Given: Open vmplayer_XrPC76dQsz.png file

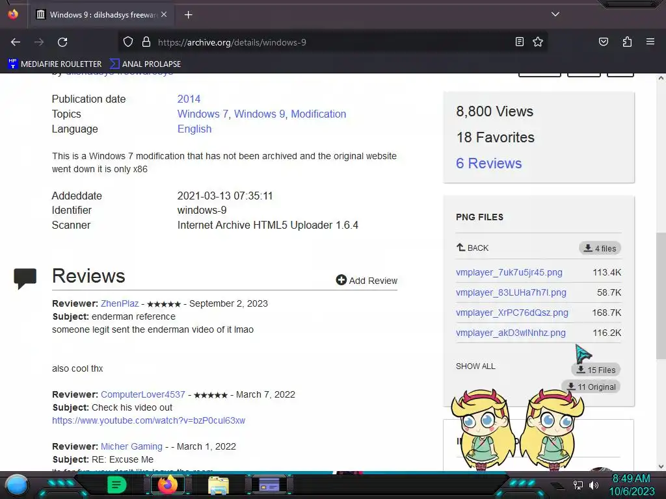Looking at the screenshot, I should (x=512, y=313).
